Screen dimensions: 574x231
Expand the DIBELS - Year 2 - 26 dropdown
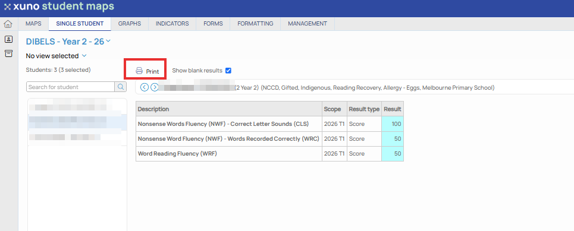(68, 42)
